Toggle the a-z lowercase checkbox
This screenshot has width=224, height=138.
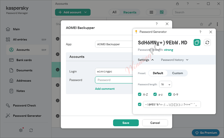pos(155,94)
